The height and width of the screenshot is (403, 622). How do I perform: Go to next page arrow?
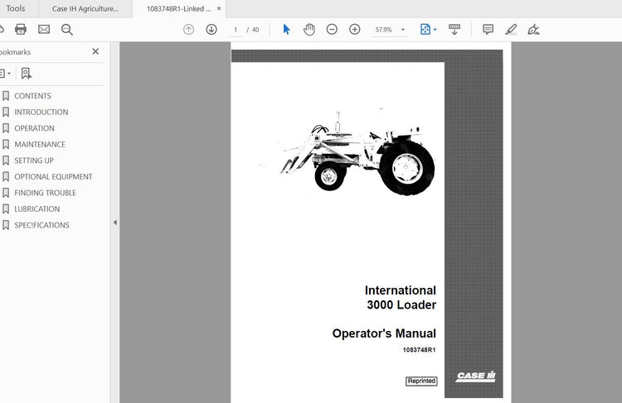point(211,29)
